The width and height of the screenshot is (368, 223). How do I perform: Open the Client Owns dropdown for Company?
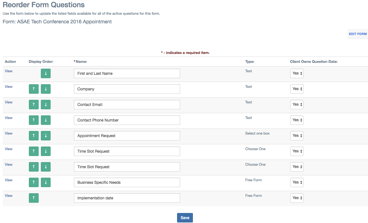pos(297,89)
